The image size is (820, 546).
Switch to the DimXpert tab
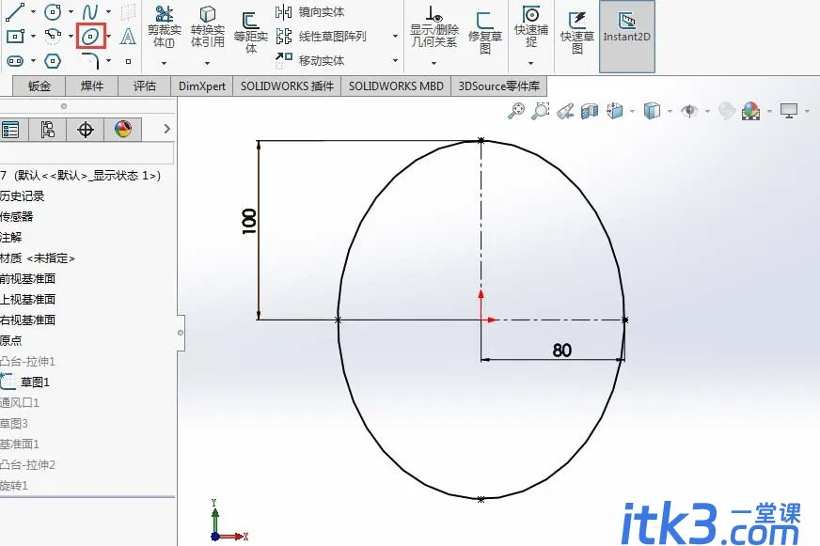(202, 86)
